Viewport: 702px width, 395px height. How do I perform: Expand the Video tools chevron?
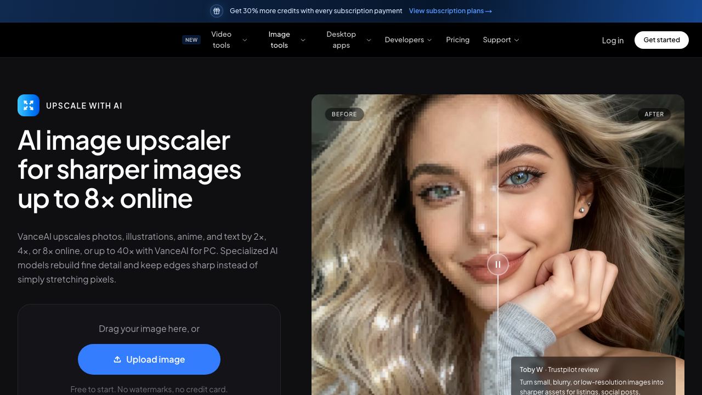[x=245, y=40]
